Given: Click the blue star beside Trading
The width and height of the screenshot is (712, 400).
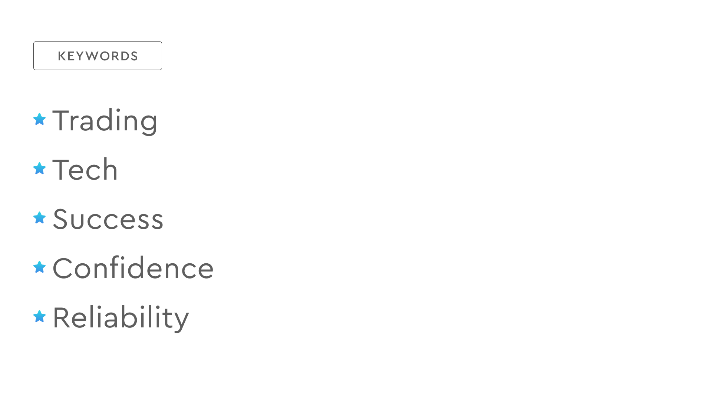Looking at the screenshot, I should click(x=39, y=119).
